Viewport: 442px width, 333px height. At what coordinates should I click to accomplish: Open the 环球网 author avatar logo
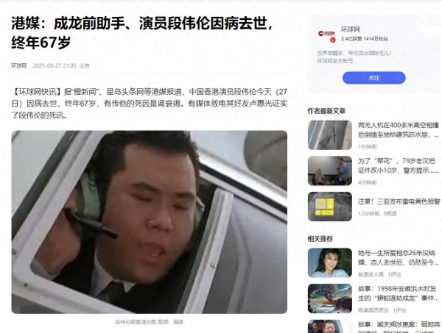point(326,34)
